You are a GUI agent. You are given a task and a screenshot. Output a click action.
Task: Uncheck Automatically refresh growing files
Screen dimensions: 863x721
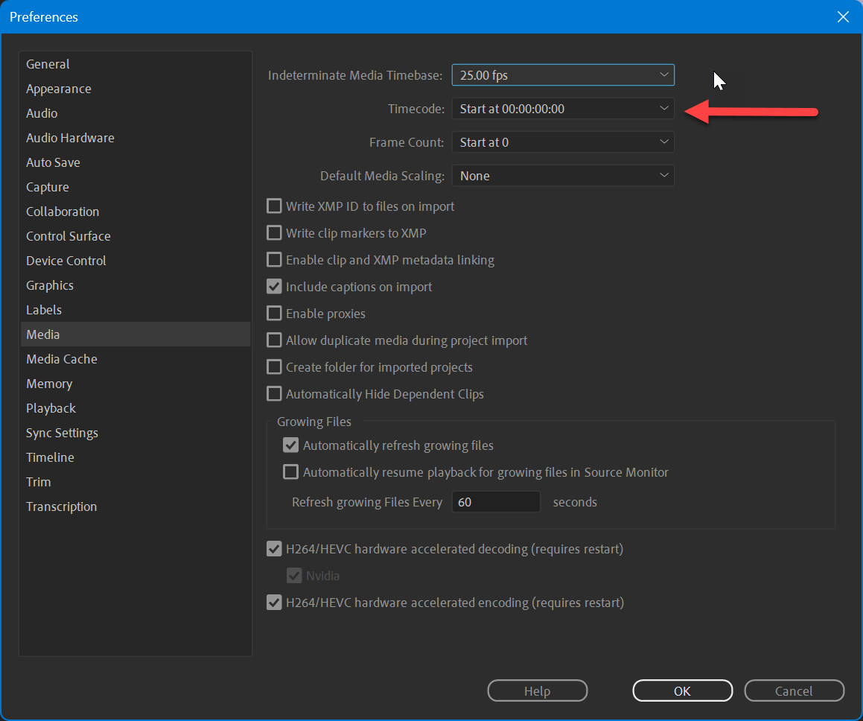(x=290, y=445)
